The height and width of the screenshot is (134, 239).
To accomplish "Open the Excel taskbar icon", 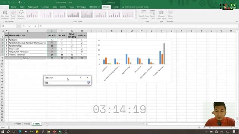I will click(x=60, y=131).
